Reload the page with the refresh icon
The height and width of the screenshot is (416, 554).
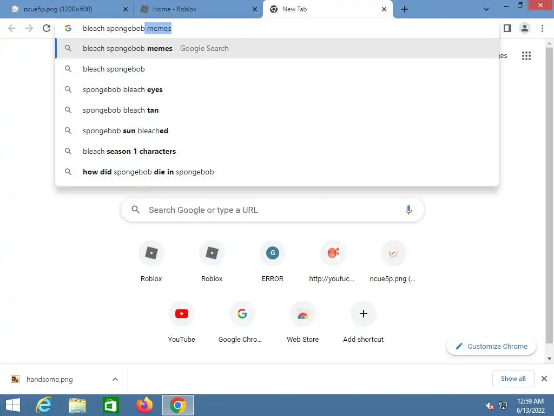click(x=47, y=28)
